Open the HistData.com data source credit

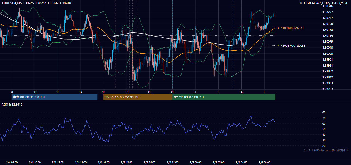[326, 150]
